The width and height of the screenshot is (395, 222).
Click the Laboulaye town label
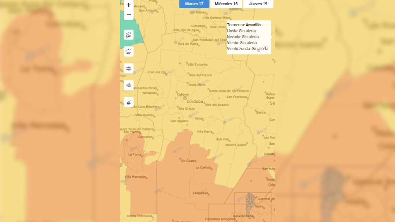tap(200, 193)
